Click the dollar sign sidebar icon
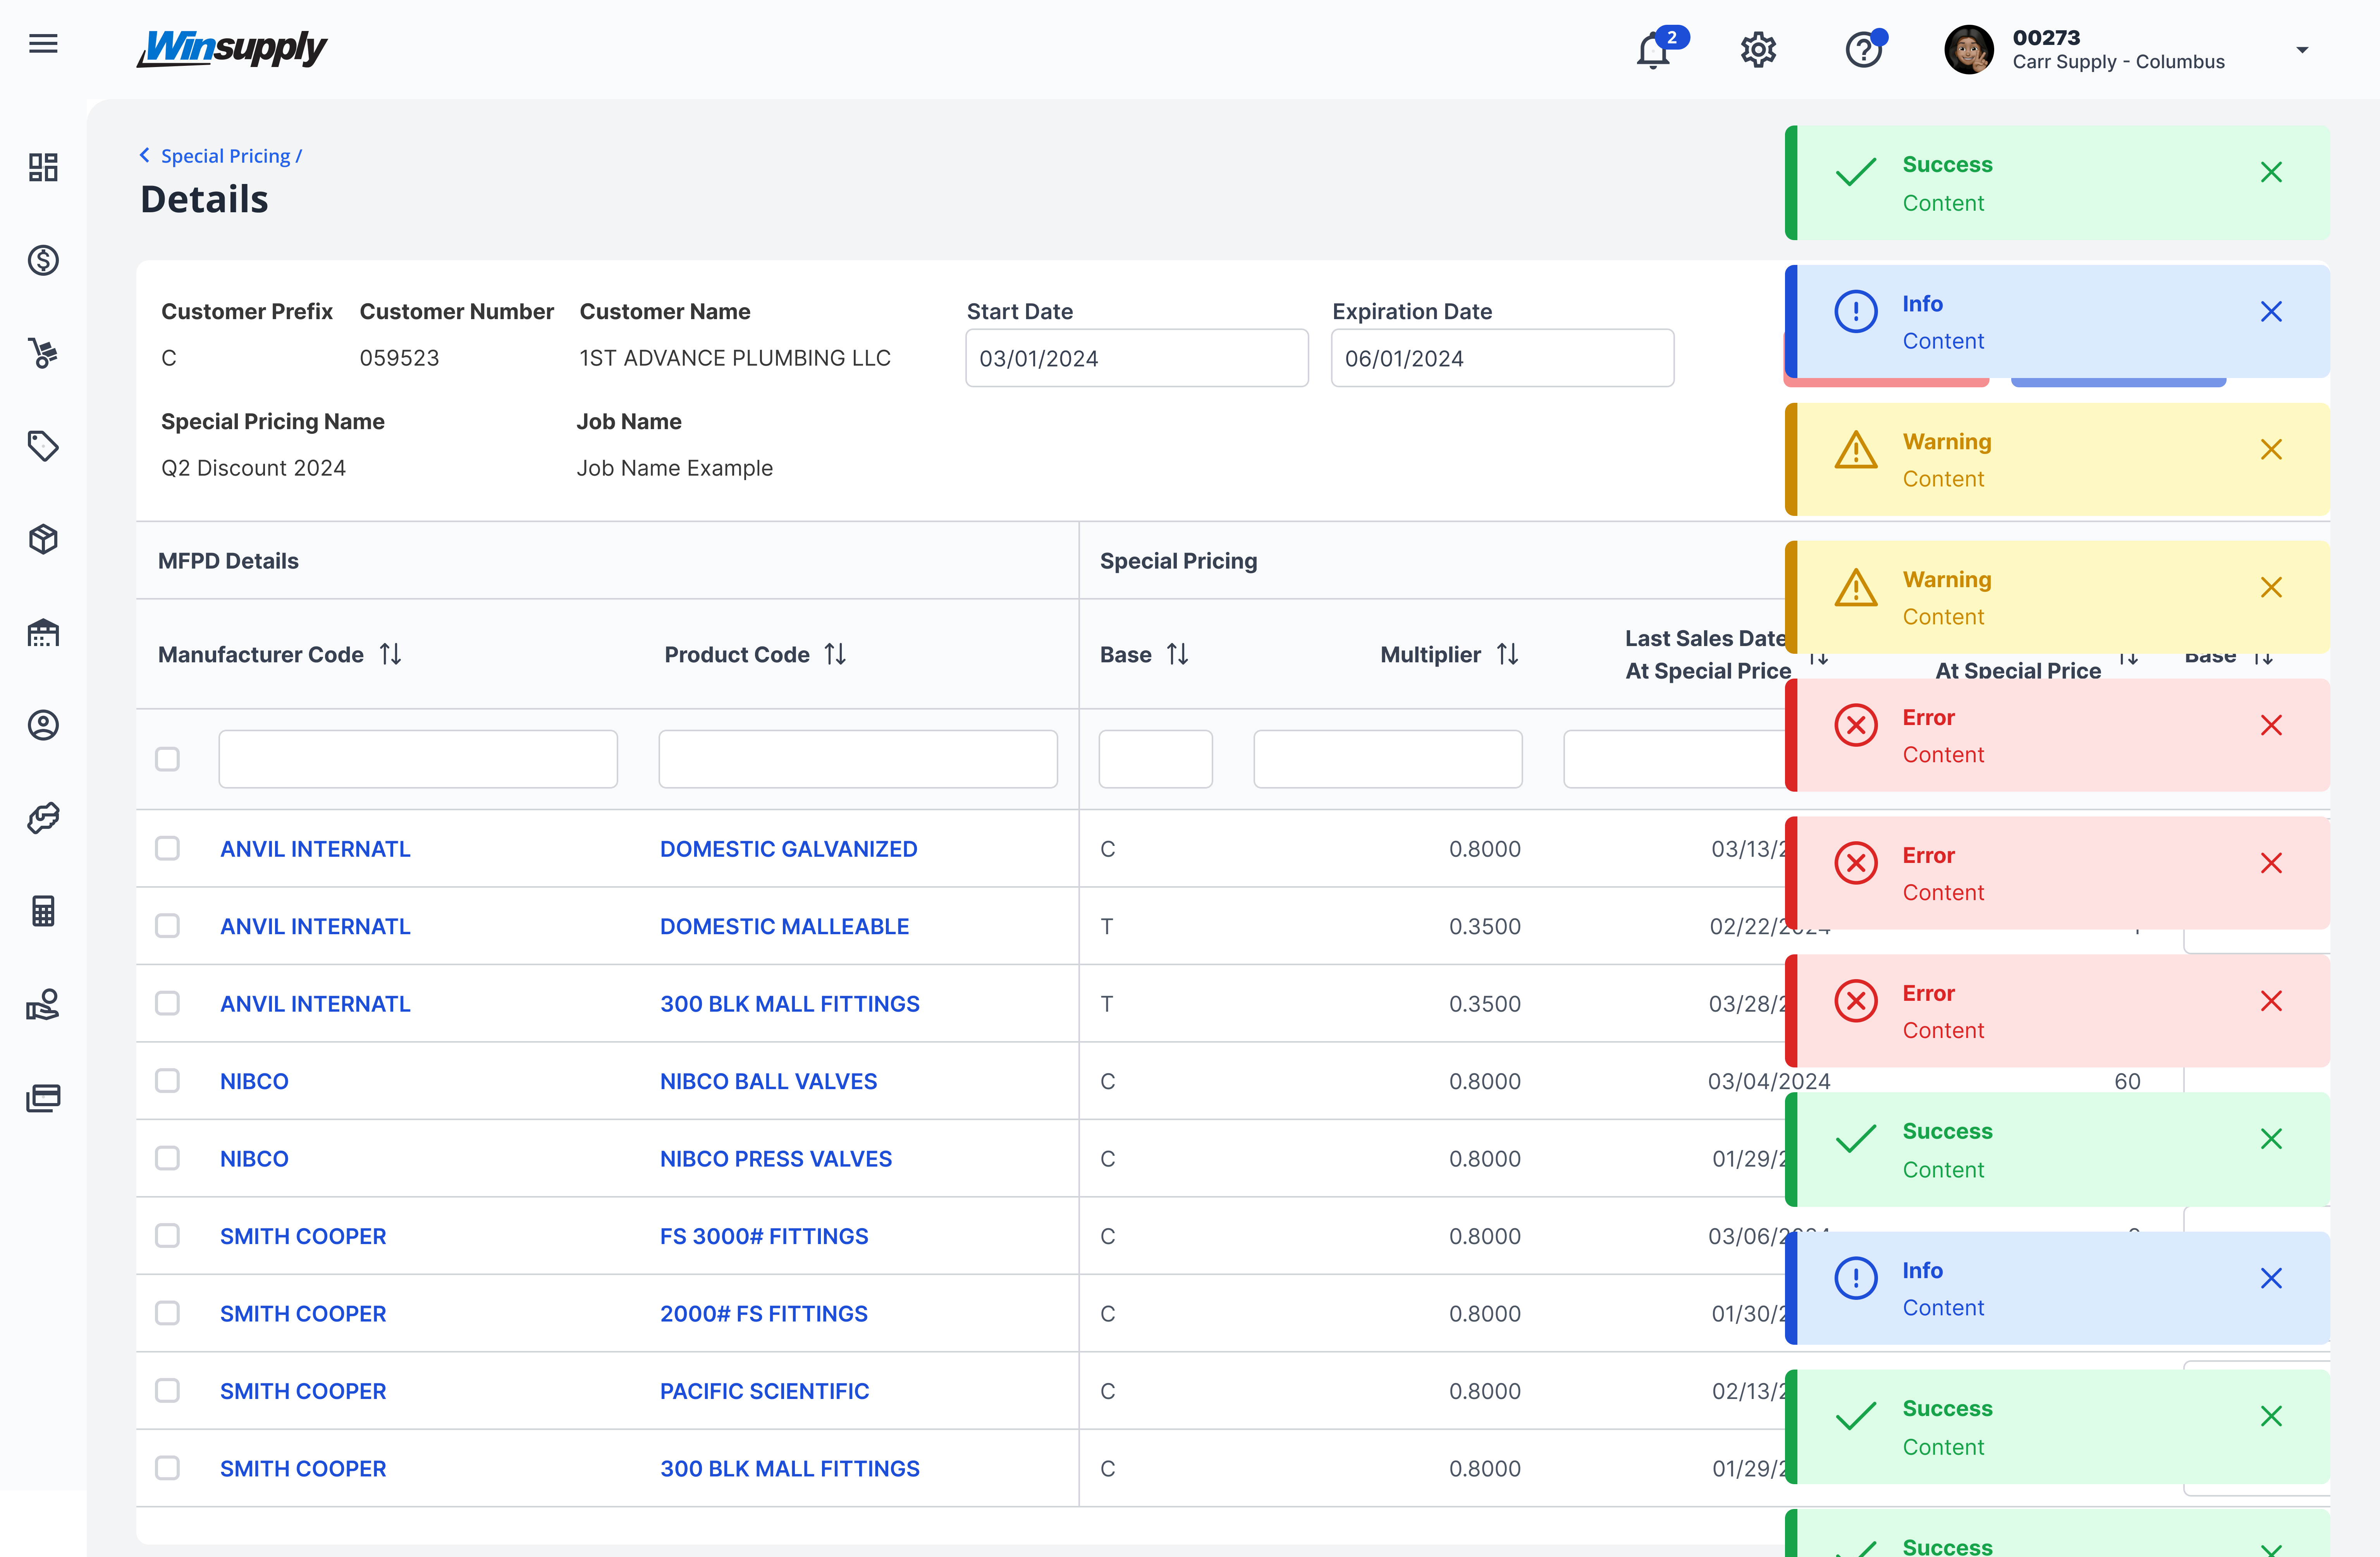The width and height of the screenshot is (2380, 1557). tap(43, 260)
